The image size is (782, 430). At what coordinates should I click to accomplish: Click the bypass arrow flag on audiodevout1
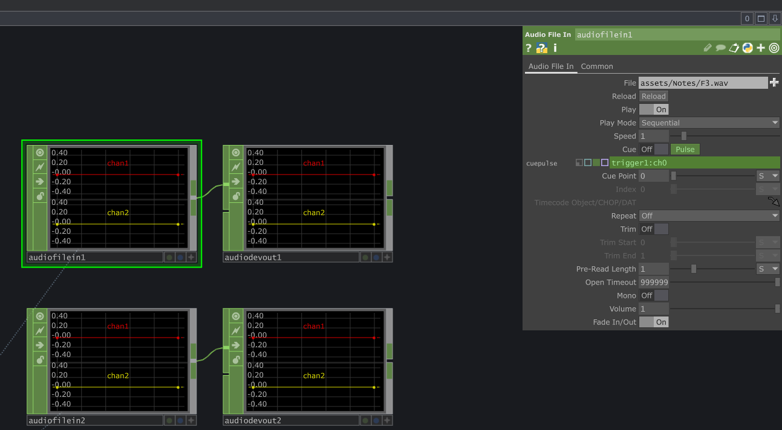click(236, 181)
